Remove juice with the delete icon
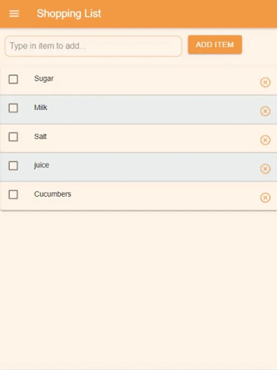The height and width of the screenshot is (370, 277). [x=265, y=169]
